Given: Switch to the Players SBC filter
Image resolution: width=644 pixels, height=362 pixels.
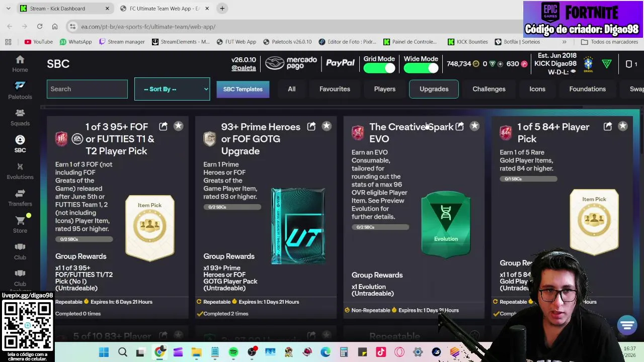Looking at the screenshot, I should [x=385, y=89].
